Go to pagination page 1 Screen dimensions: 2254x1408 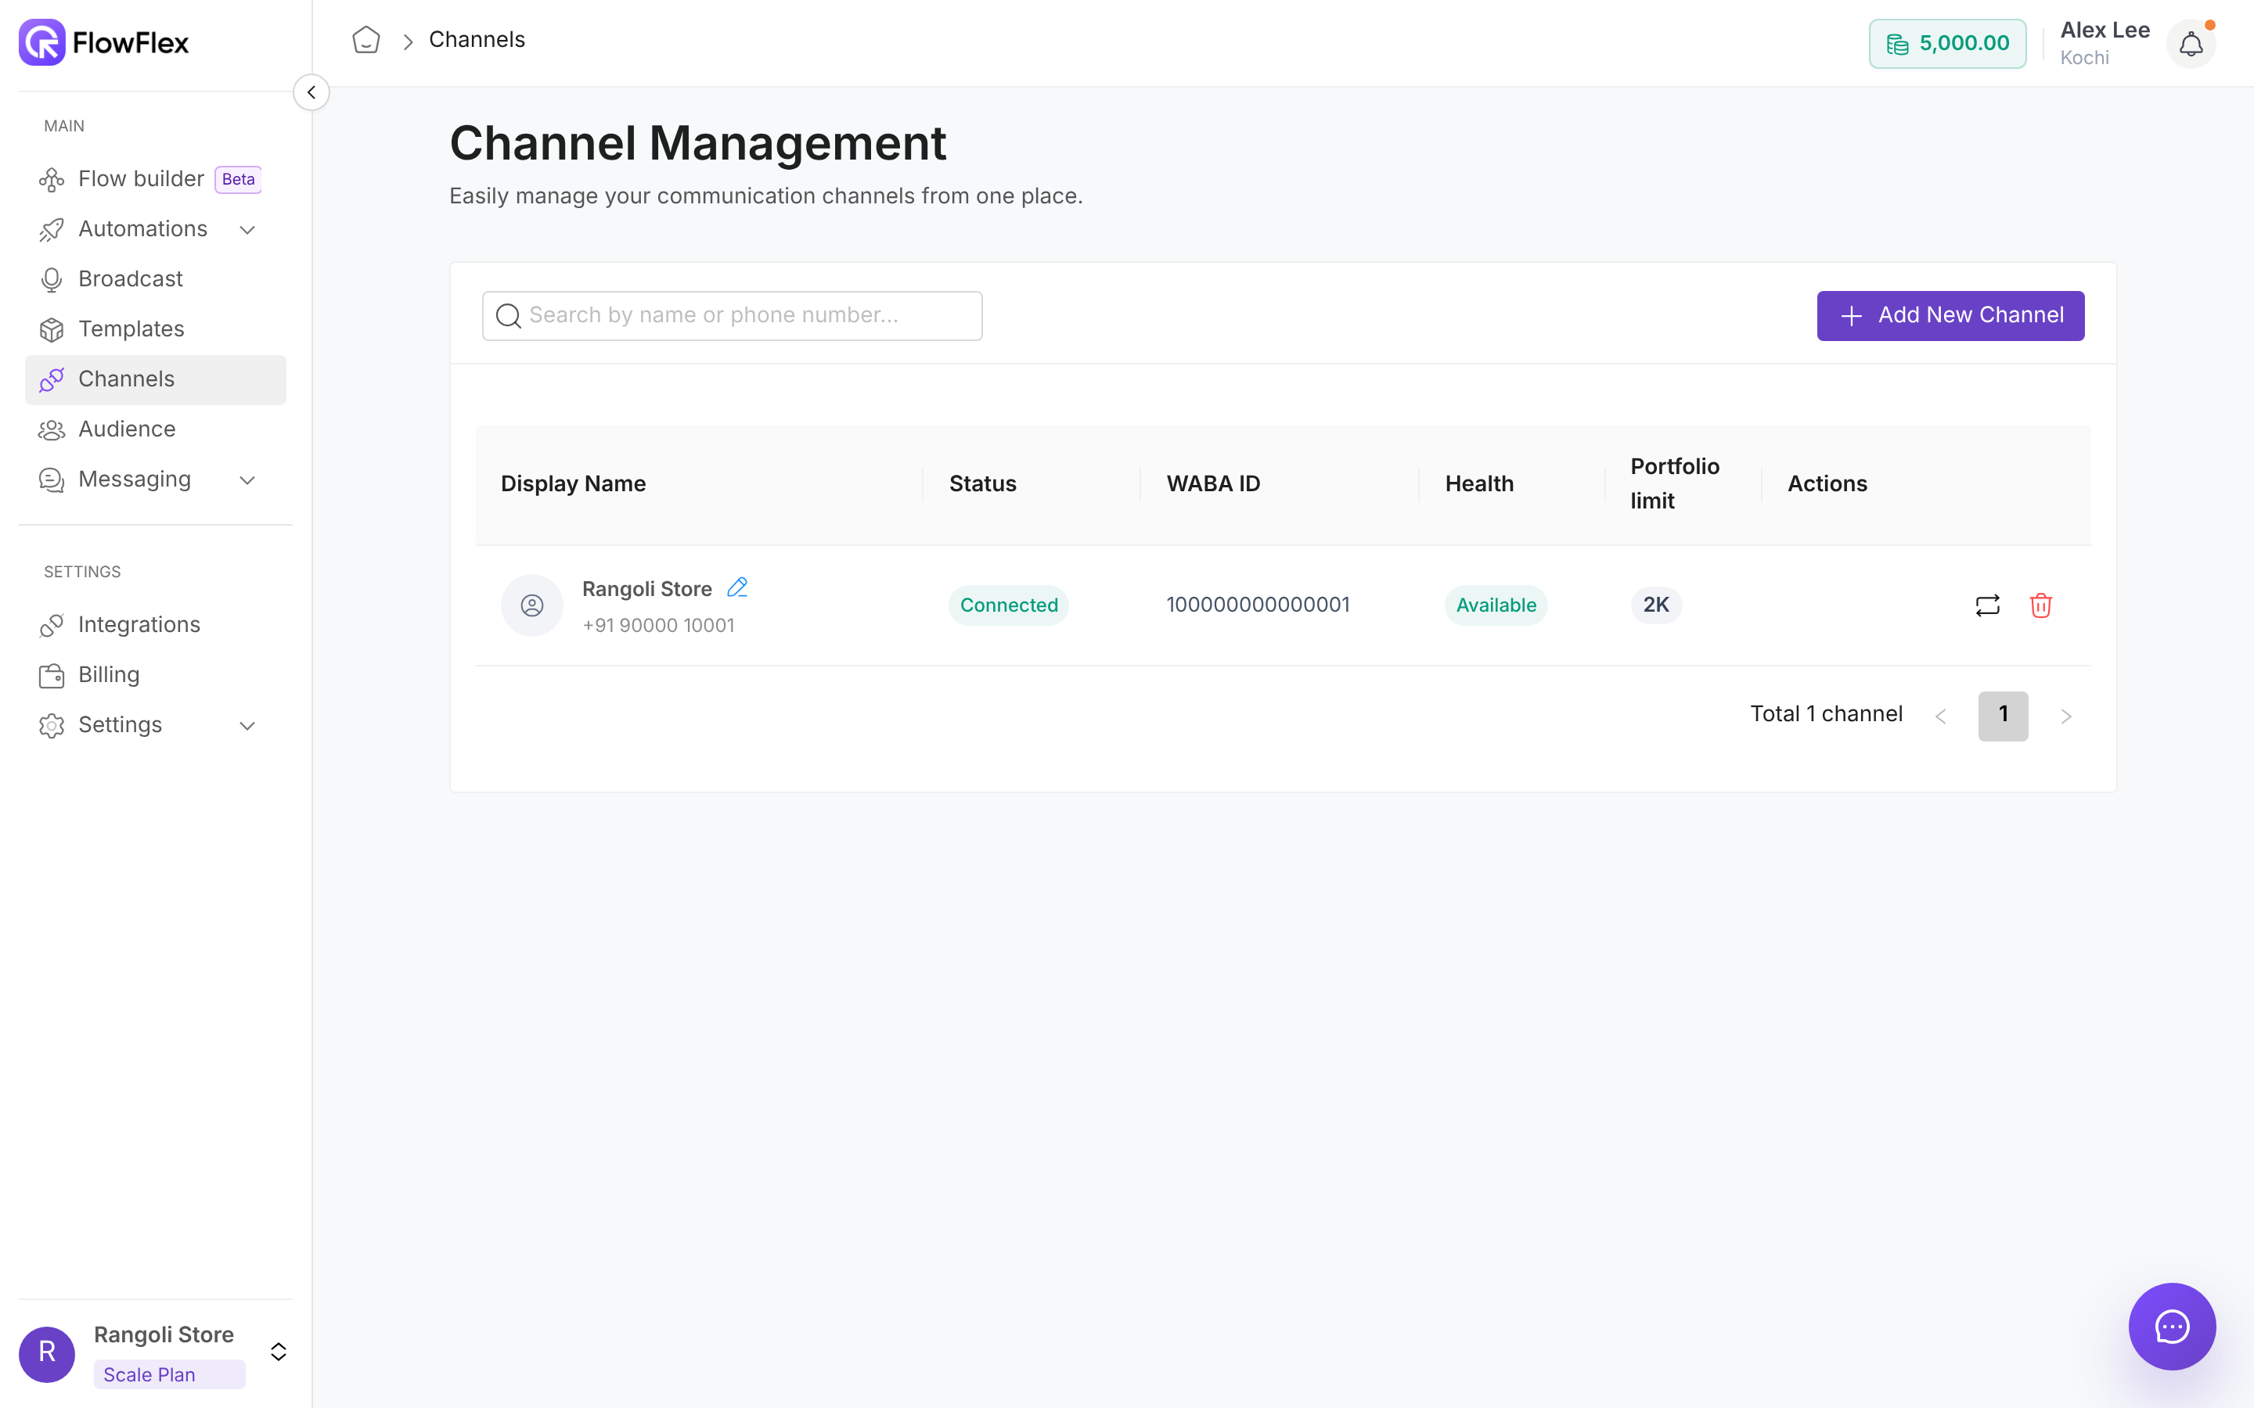(2003, 715)
